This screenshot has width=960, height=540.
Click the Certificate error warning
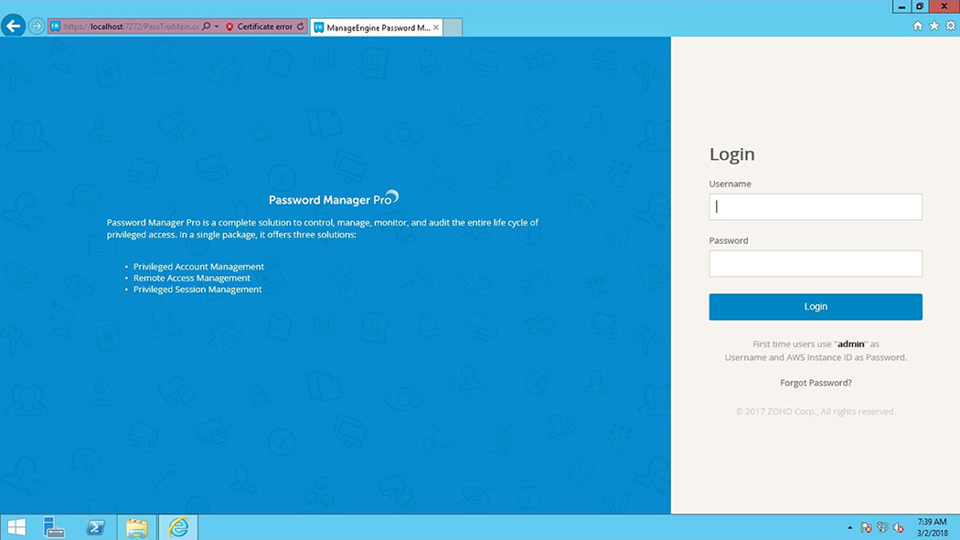[259, 26]
